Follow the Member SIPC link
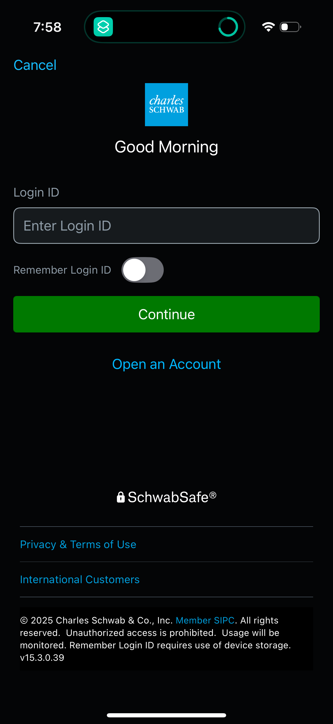This screenshot has height=724, width=333. [205, 620]
